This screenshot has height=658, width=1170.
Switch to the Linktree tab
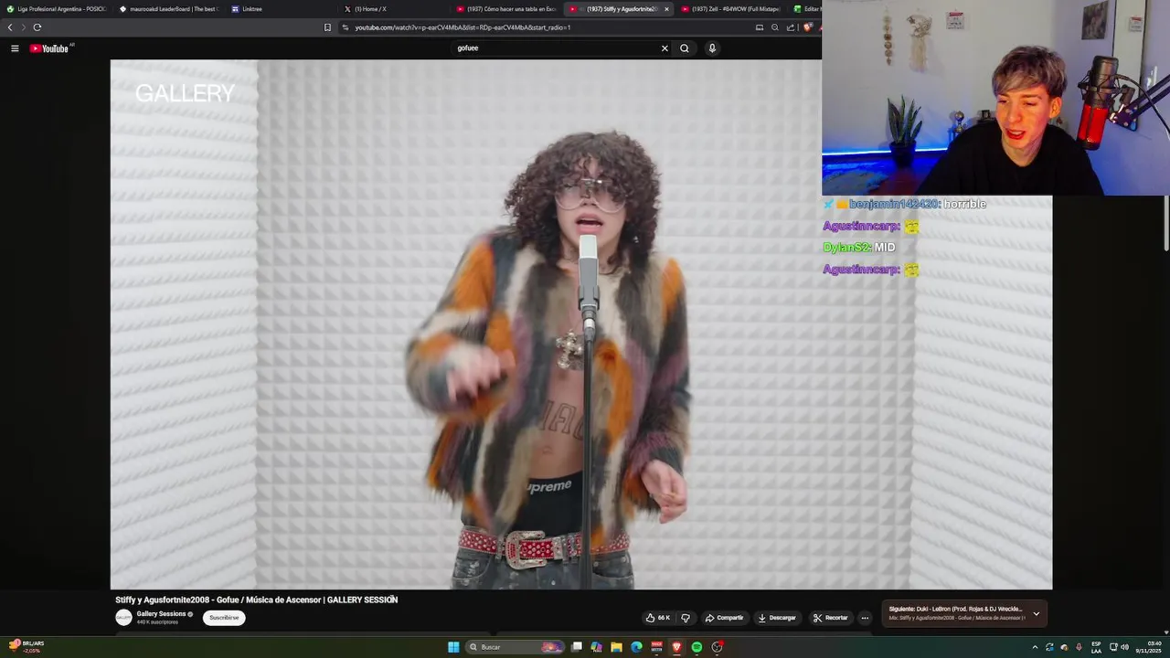[281, 9]
